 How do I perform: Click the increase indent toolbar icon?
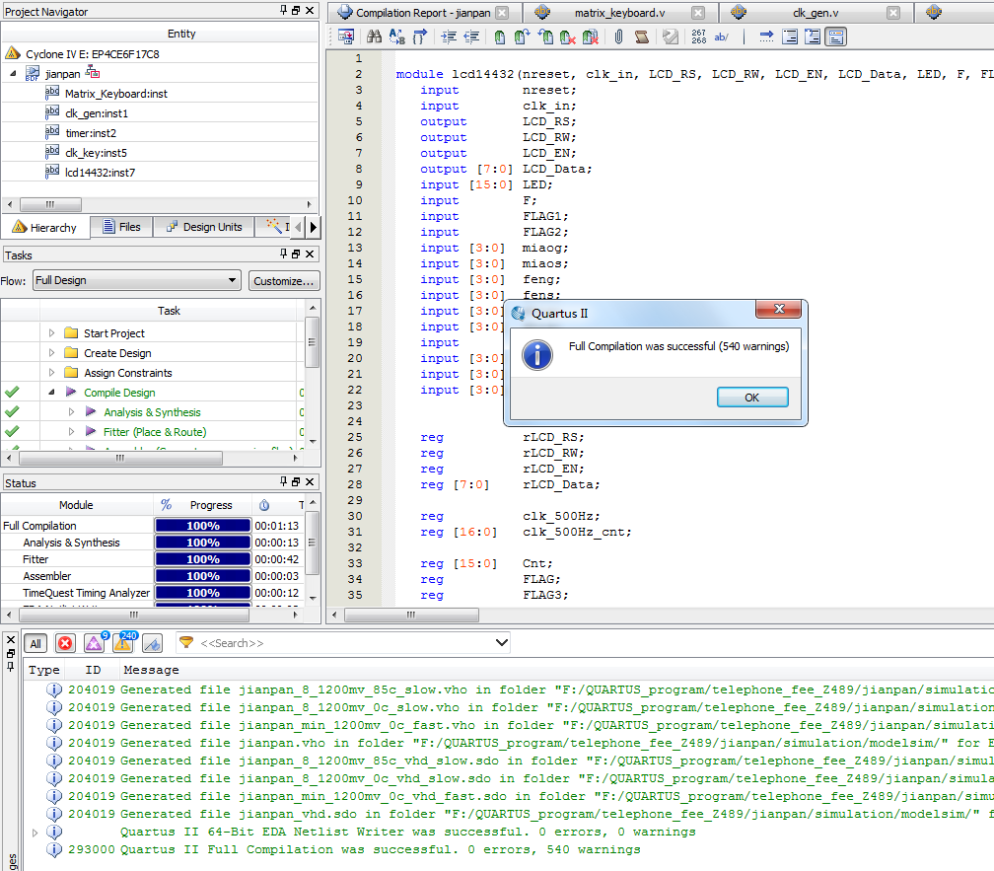[448, 36]
